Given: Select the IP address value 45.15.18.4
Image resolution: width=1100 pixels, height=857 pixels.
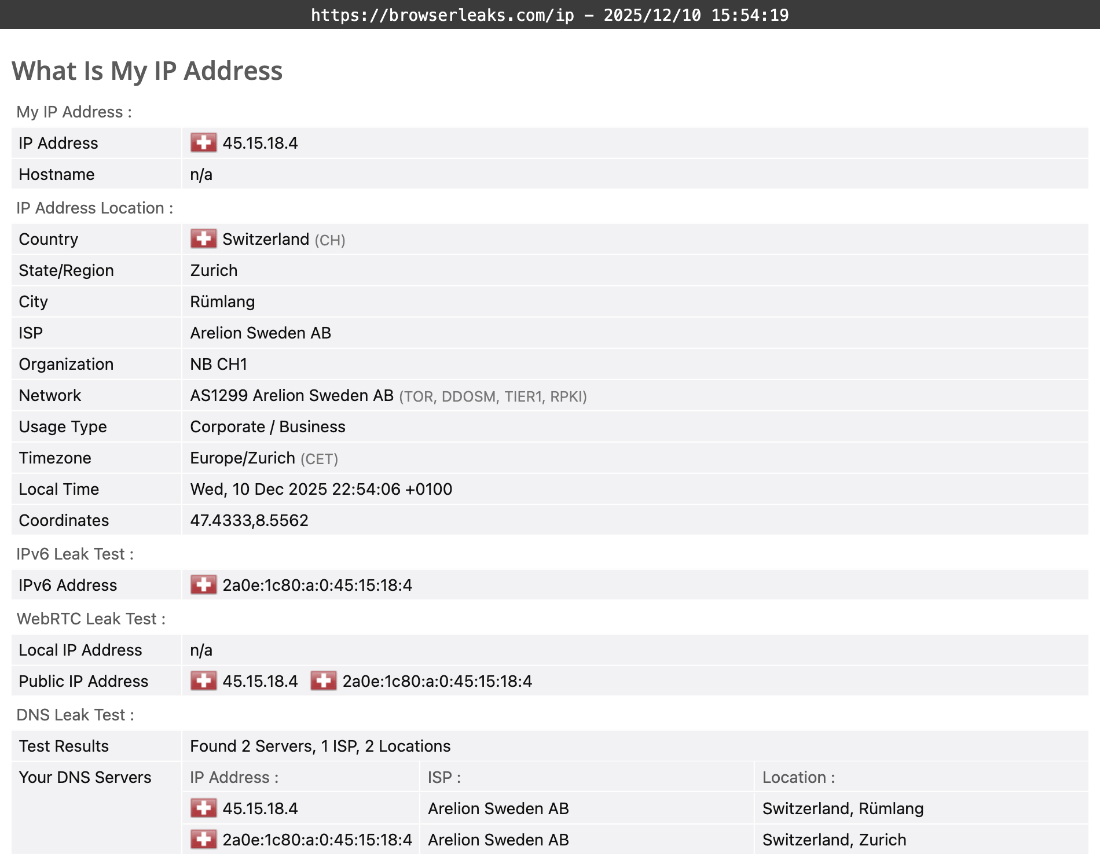Looking at the screenshot, I should pyautogui.click(x=261, y=143).
